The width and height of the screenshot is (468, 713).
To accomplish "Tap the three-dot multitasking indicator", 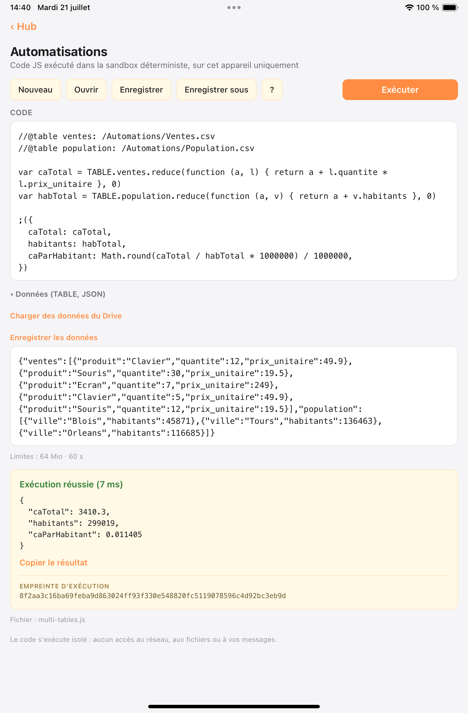I will pyautogui.click(x=234, y=8).
